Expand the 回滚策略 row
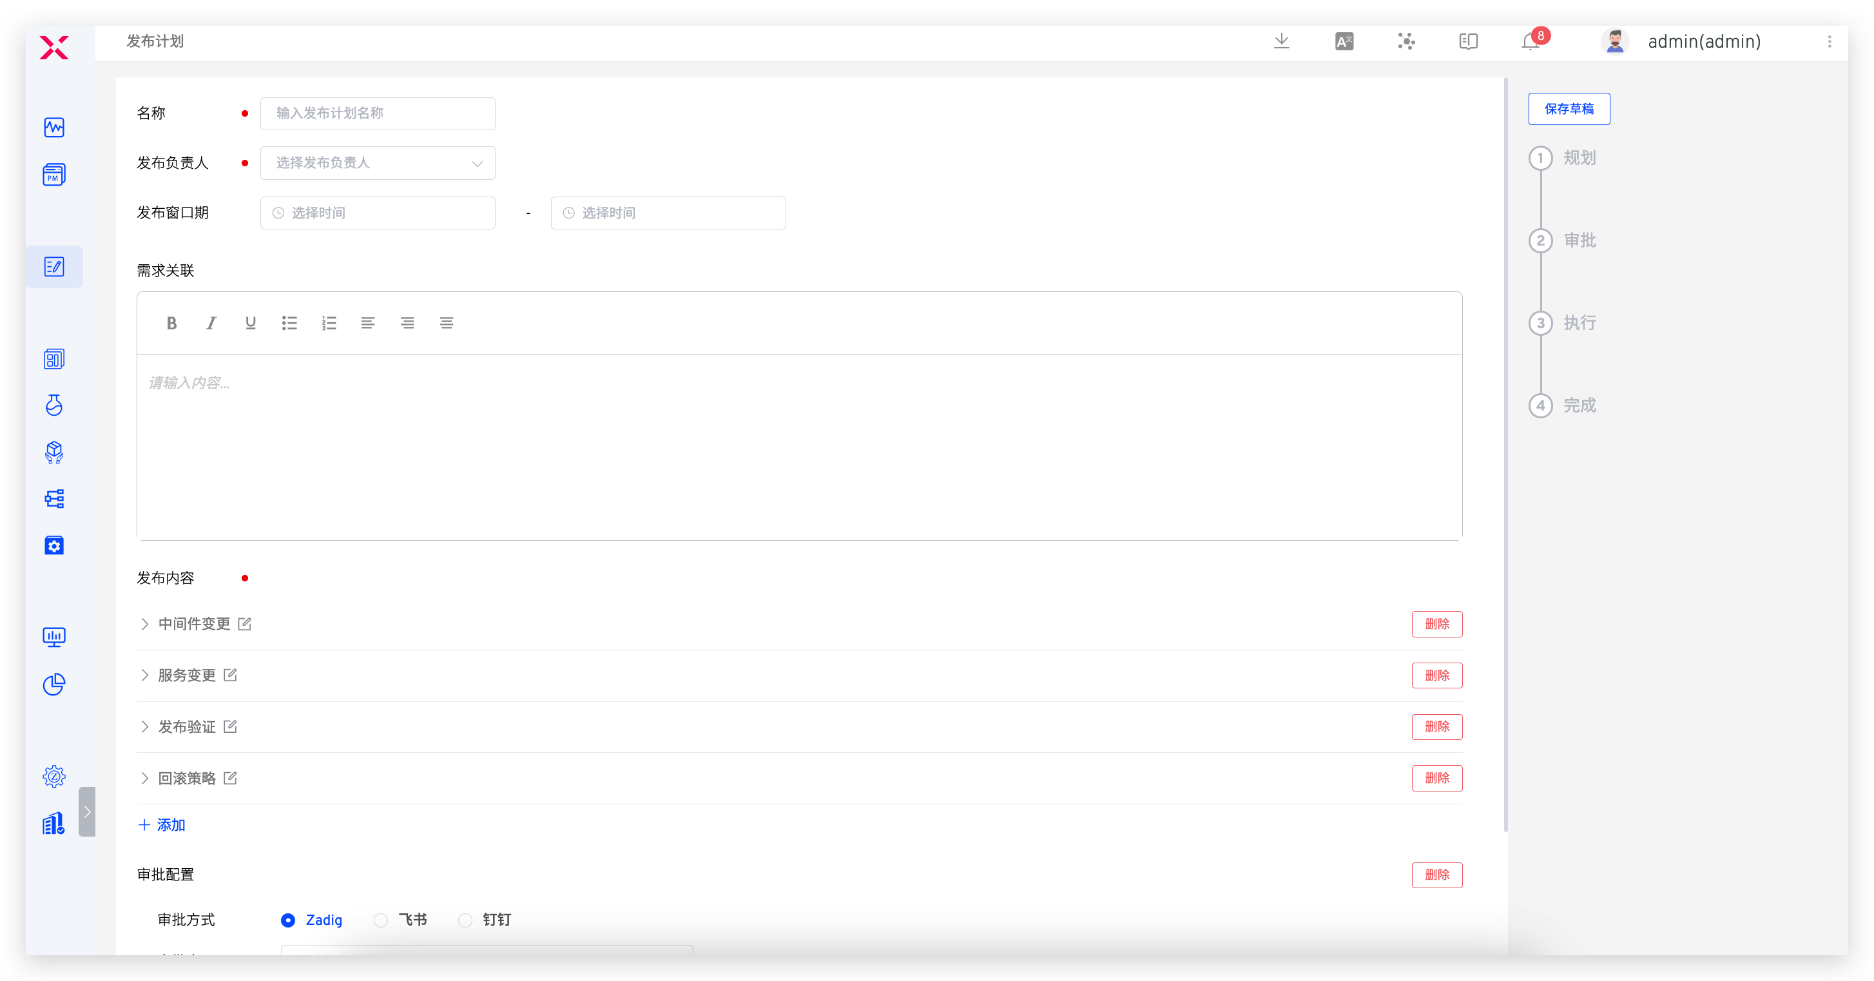 [145, 778]
